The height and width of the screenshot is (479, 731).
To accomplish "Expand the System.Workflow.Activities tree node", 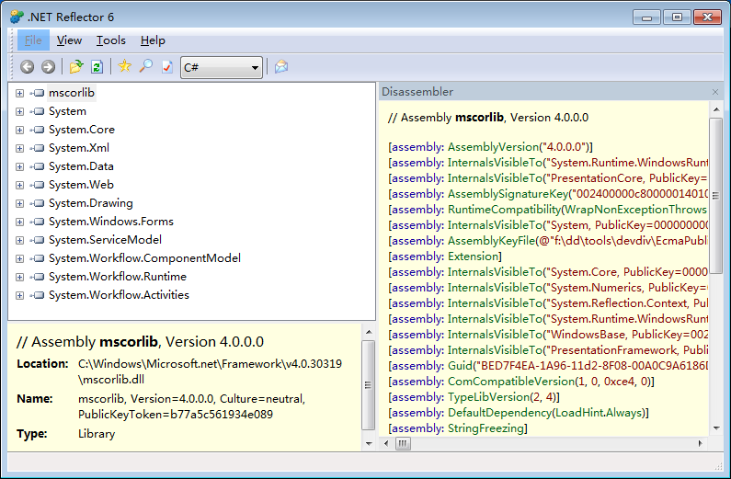I will click(x=19, y=295).
